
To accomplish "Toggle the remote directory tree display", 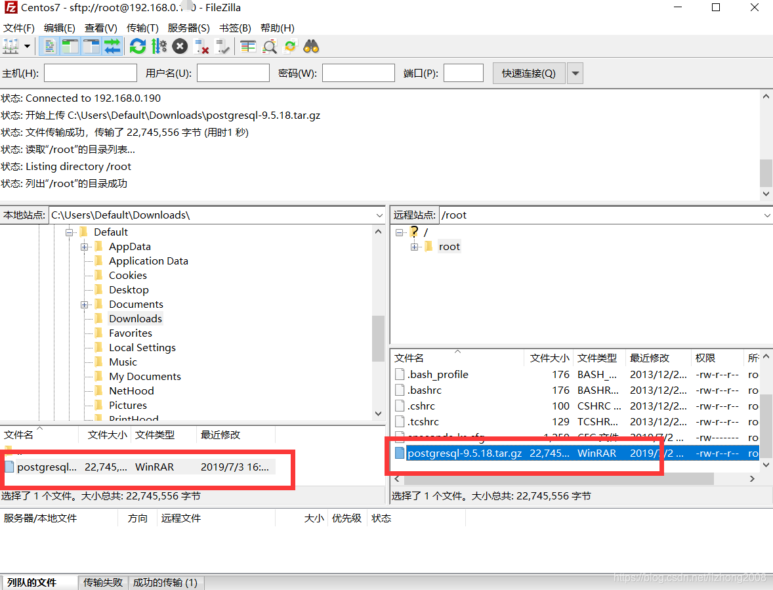I will pyautogui.click(x=91, y=47).
